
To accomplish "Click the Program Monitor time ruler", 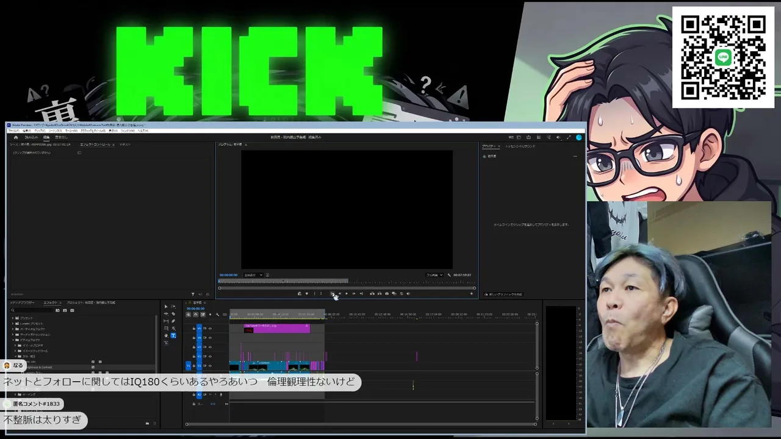I will coord(346,282).
